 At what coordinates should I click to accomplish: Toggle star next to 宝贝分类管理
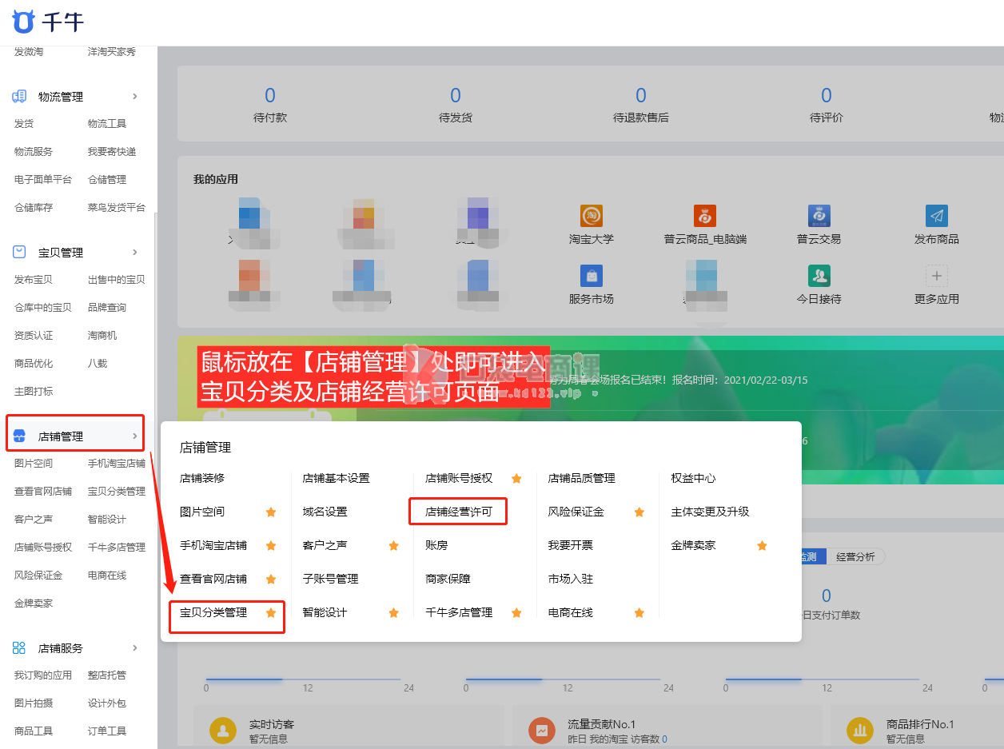[271, 612]
